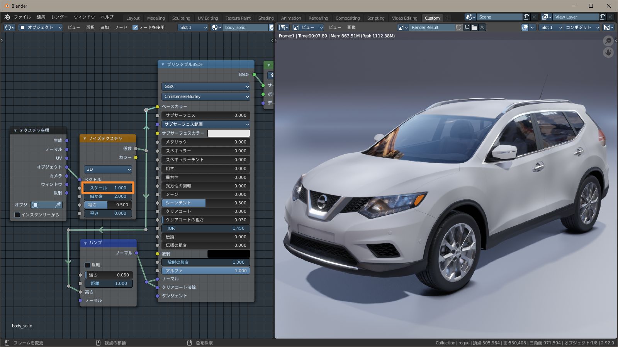This screenshot has height=347, width=618.
Task: Create a new scene with copy icon
Action: point(526,17)
